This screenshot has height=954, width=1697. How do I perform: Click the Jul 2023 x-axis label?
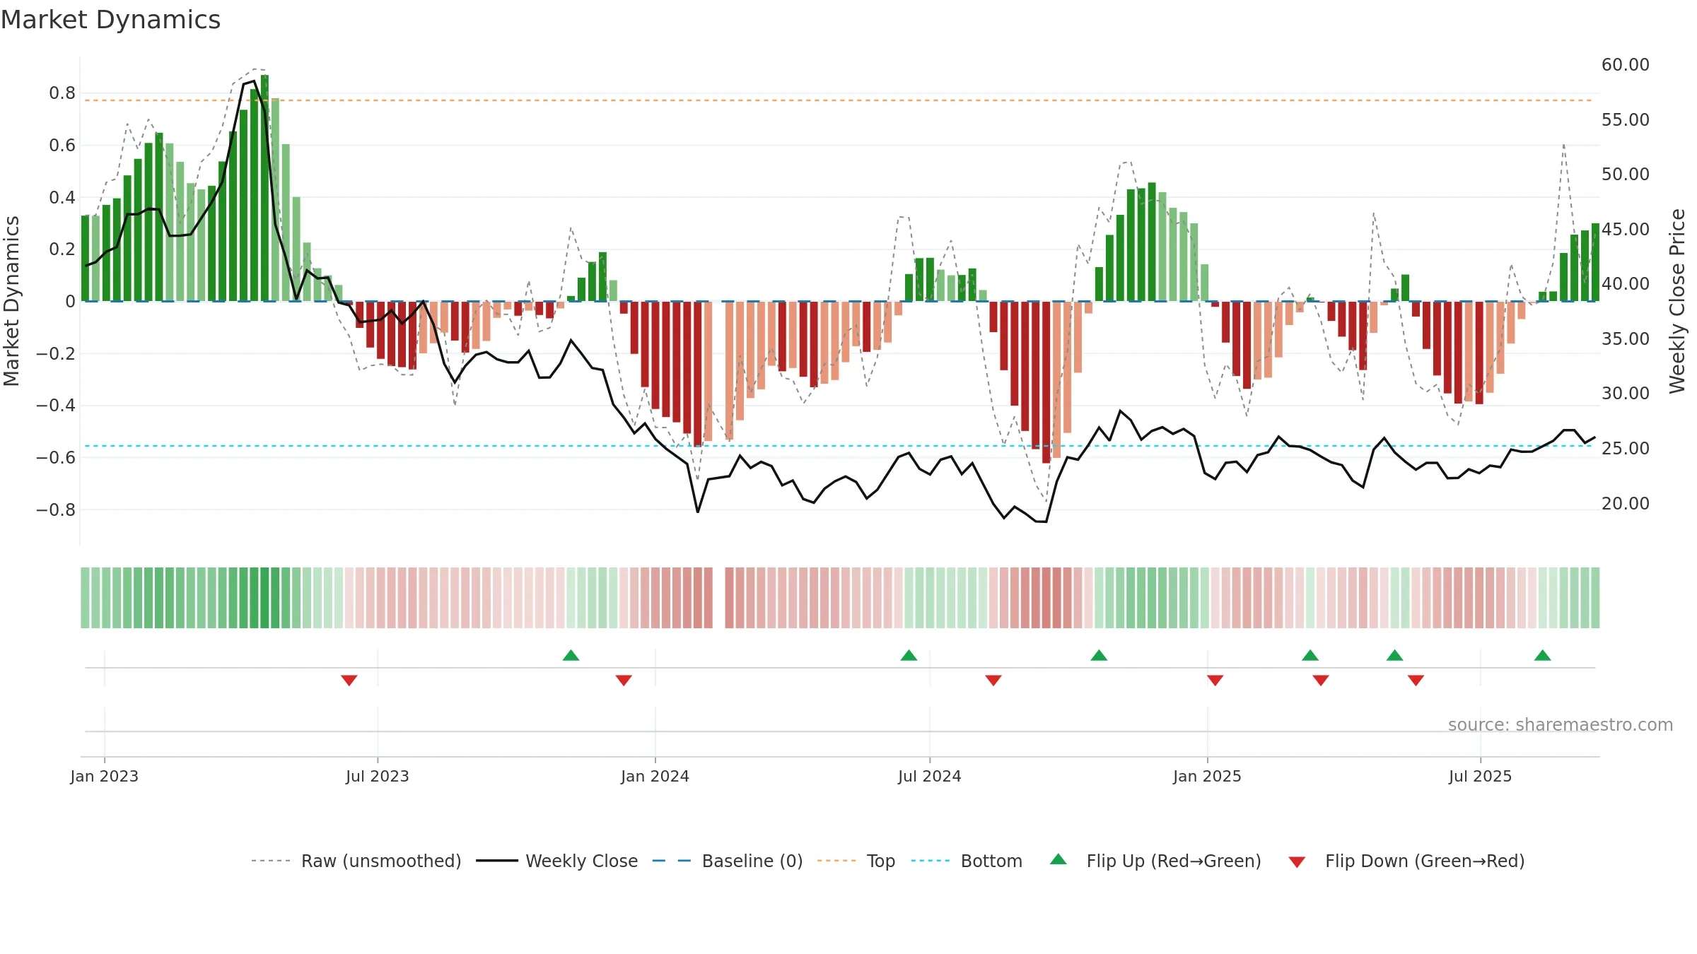click(378, 776)
